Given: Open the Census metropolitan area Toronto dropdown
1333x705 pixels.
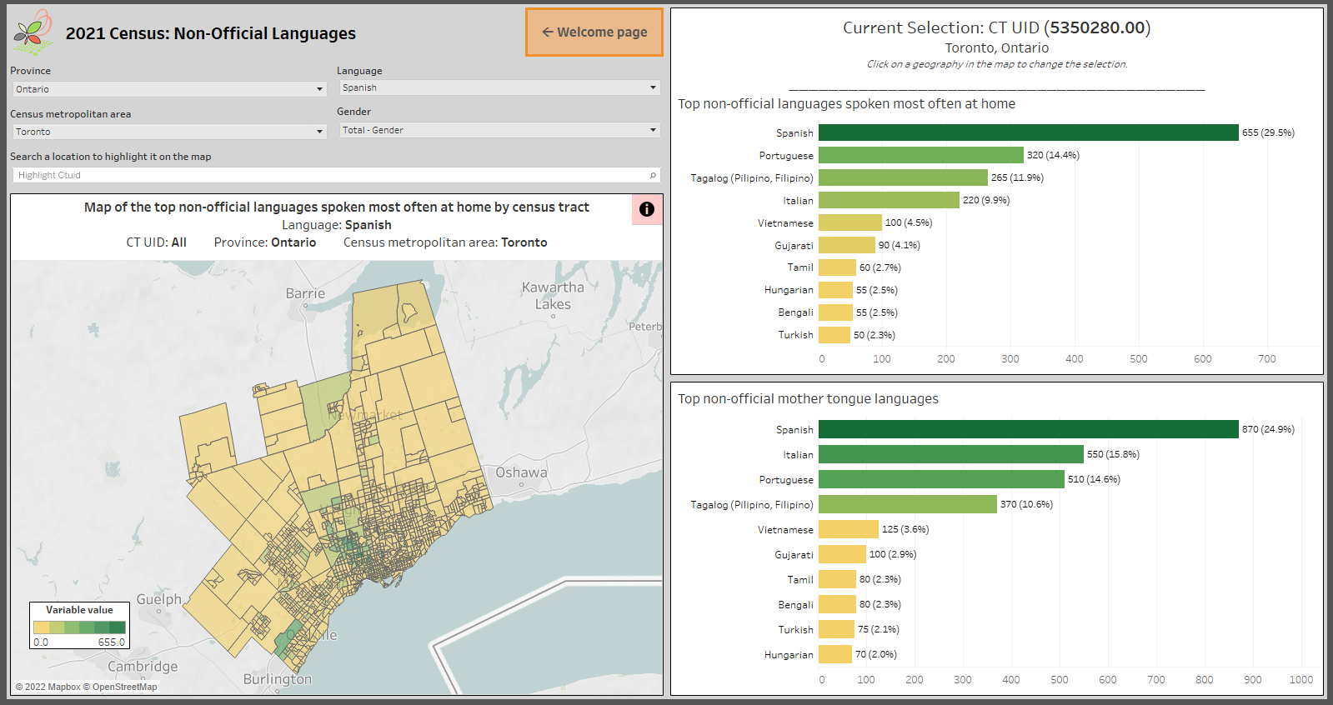Looking at the screenshot, I should (169, 132).
